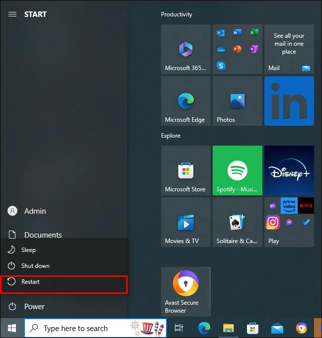Launch Microsoft Edge from the taskbar

click(204, 328)
